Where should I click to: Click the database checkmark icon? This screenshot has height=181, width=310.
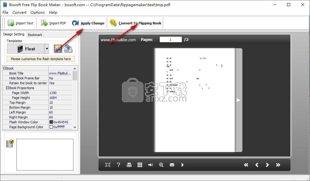[10, 143]
